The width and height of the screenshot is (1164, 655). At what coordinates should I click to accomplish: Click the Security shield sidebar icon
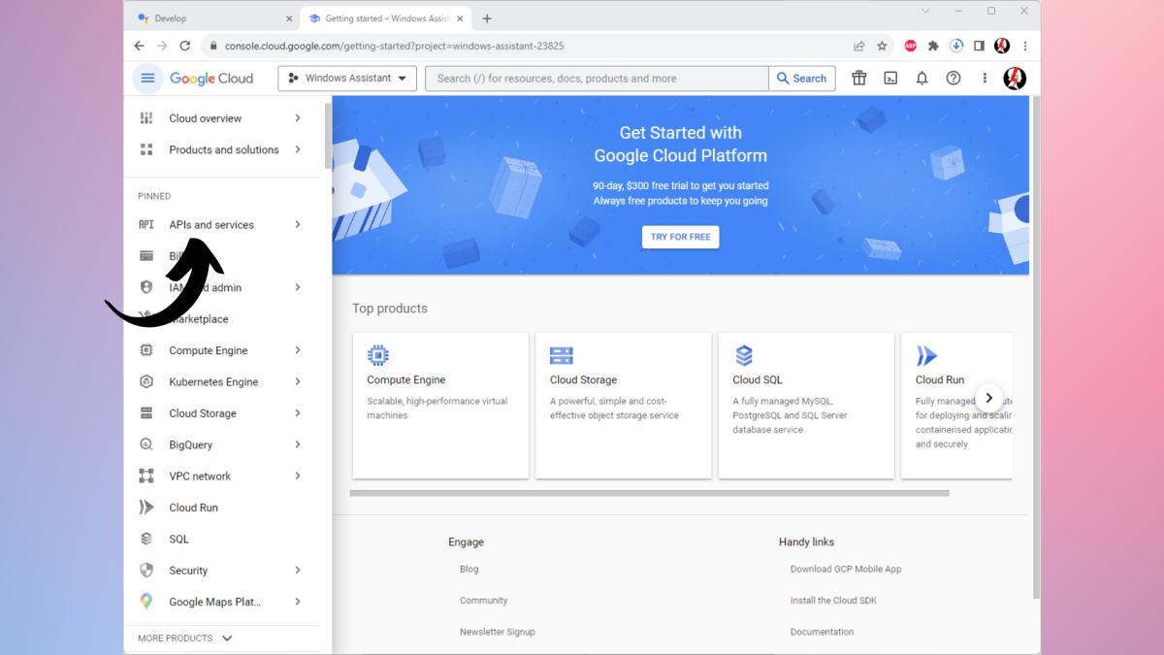point(146,571)
